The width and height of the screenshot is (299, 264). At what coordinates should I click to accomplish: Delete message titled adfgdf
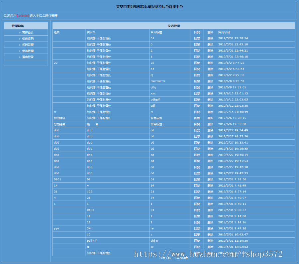210,100
